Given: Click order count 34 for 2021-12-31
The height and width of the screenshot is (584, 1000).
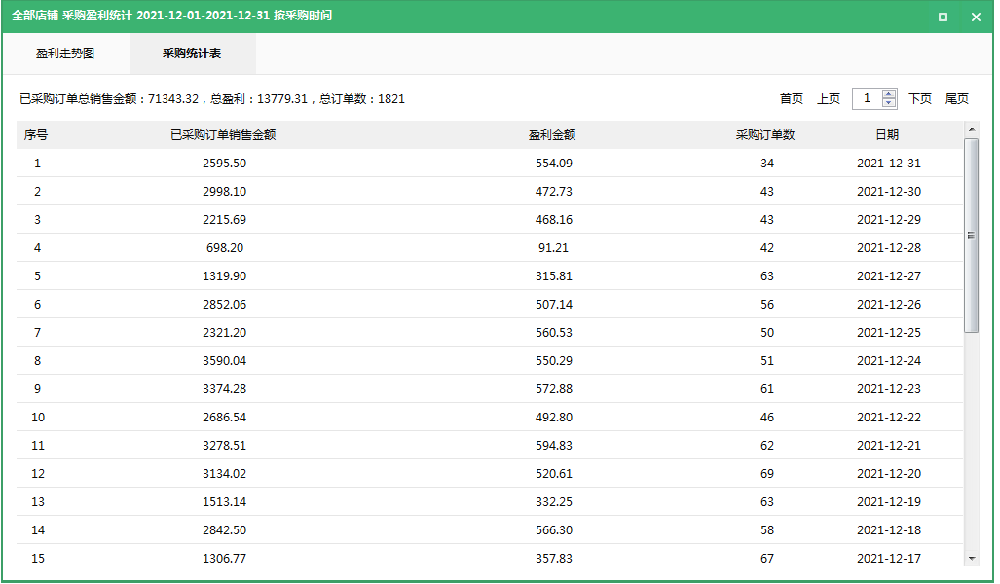Looking at the screenshot, I should pos(767,164).
